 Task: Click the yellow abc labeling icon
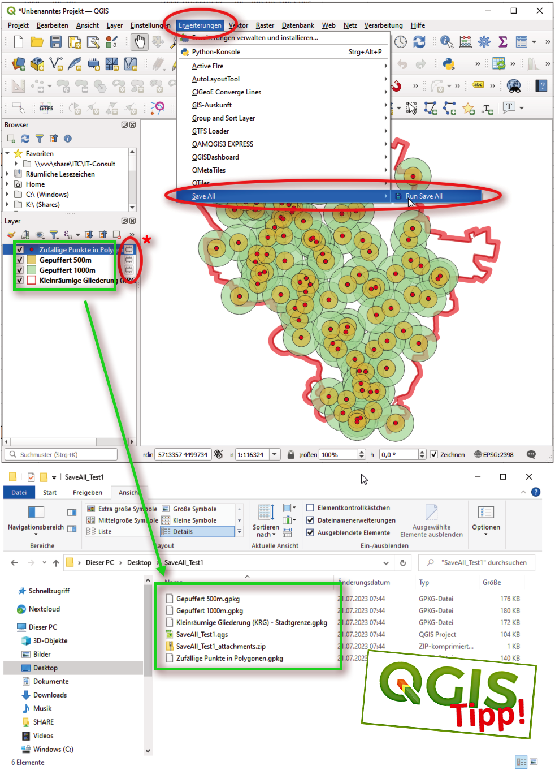coord(478,85)
